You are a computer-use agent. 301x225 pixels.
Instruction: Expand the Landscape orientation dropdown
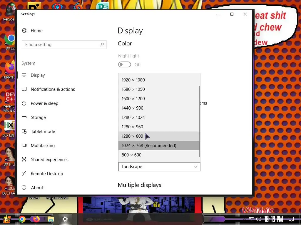[x=159, y=167]
